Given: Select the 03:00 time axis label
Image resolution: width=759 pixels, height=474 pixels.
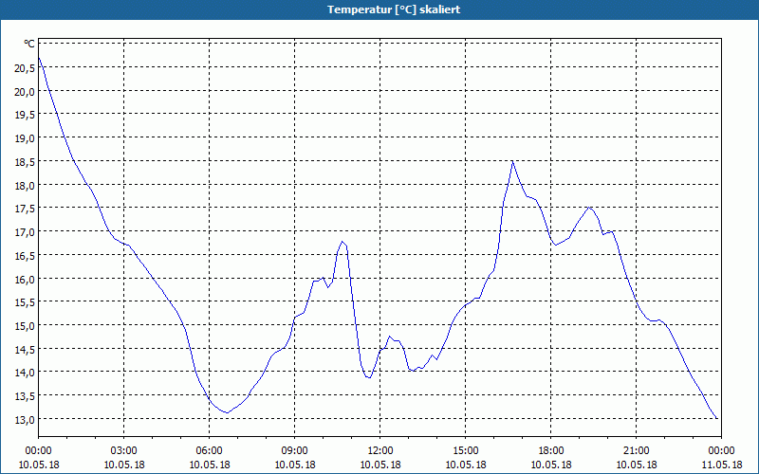Looking at the screenshot, I should pos(124,451).
